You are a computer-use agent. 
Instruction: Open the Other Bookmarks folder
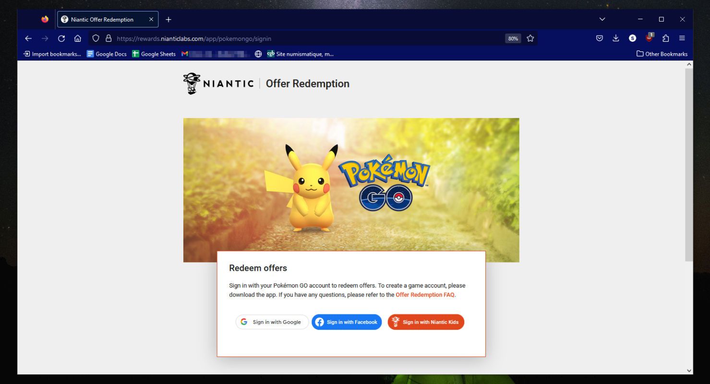click(x=662, y=54)
